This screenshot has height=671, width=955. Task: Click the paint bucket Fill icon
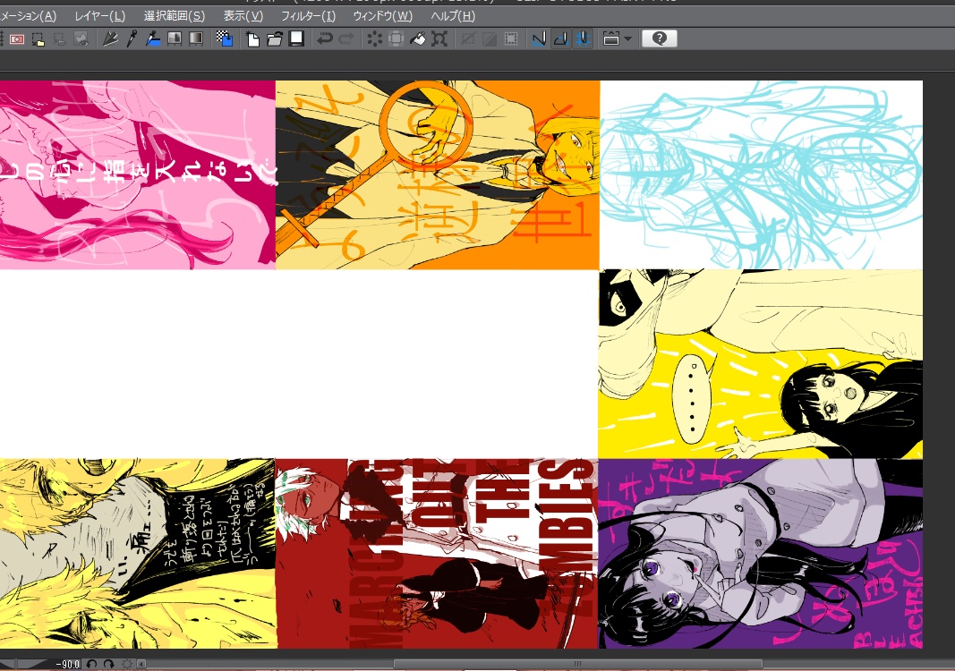[418, 39]
